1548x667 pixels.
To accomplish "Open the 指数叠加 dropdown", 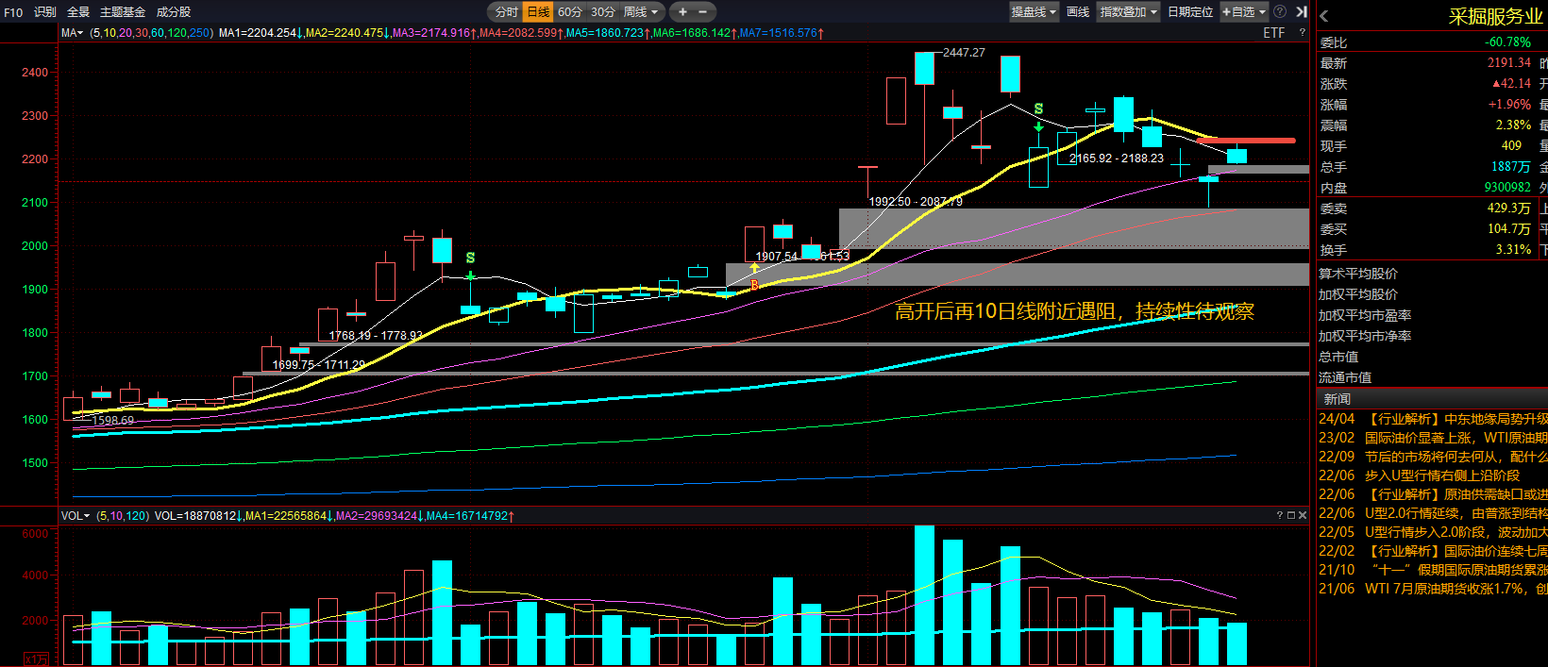I will click(x=1128, y=12).
